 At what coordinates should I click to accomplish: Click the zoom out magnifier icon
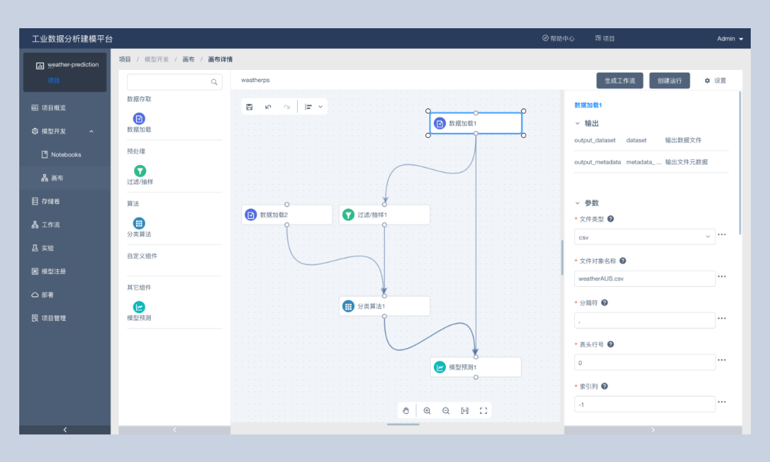pyautogui.click(x=446, y=411)
